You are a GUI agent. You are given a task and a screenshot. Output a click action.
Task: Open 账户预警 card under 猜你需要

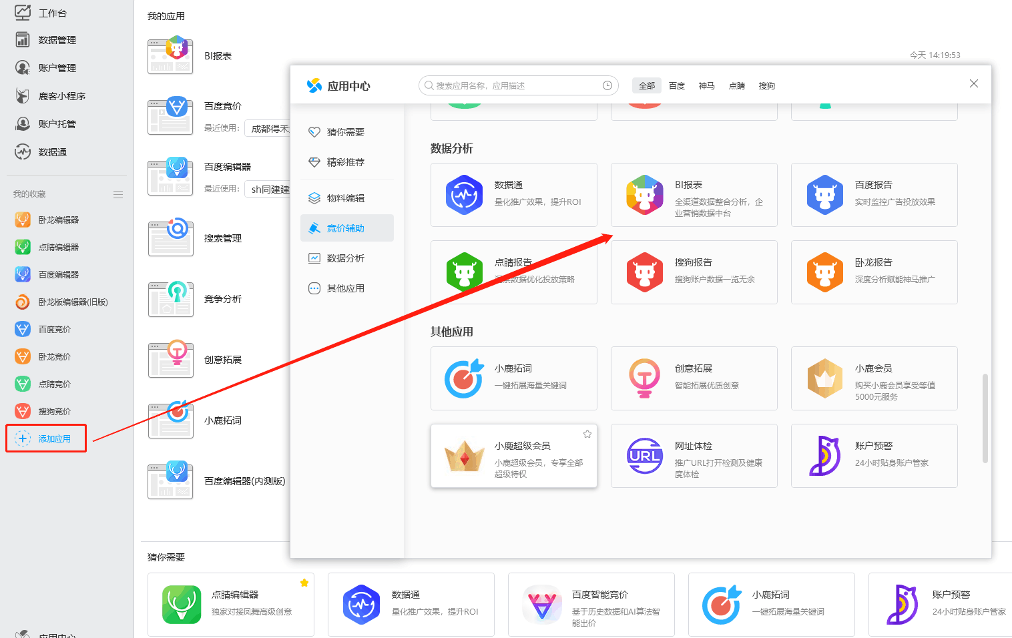[940, 605]
